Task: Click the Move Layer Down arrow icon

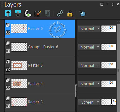Action: pos(18,13)
